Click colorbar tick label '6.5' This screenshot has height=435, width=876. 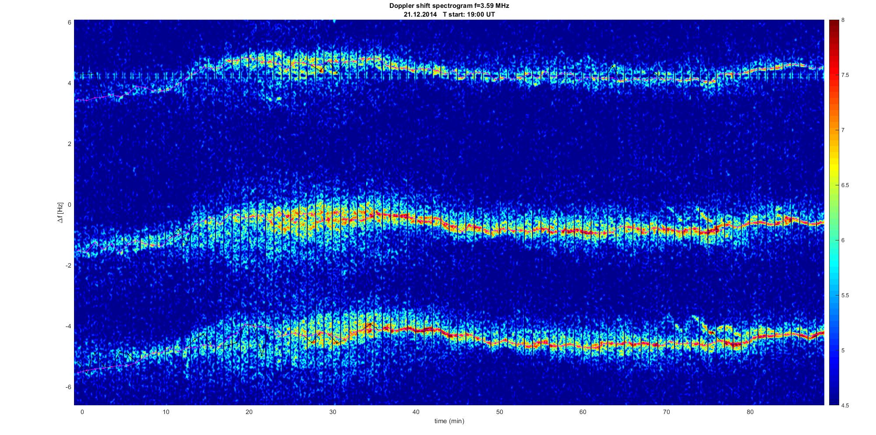845,185
